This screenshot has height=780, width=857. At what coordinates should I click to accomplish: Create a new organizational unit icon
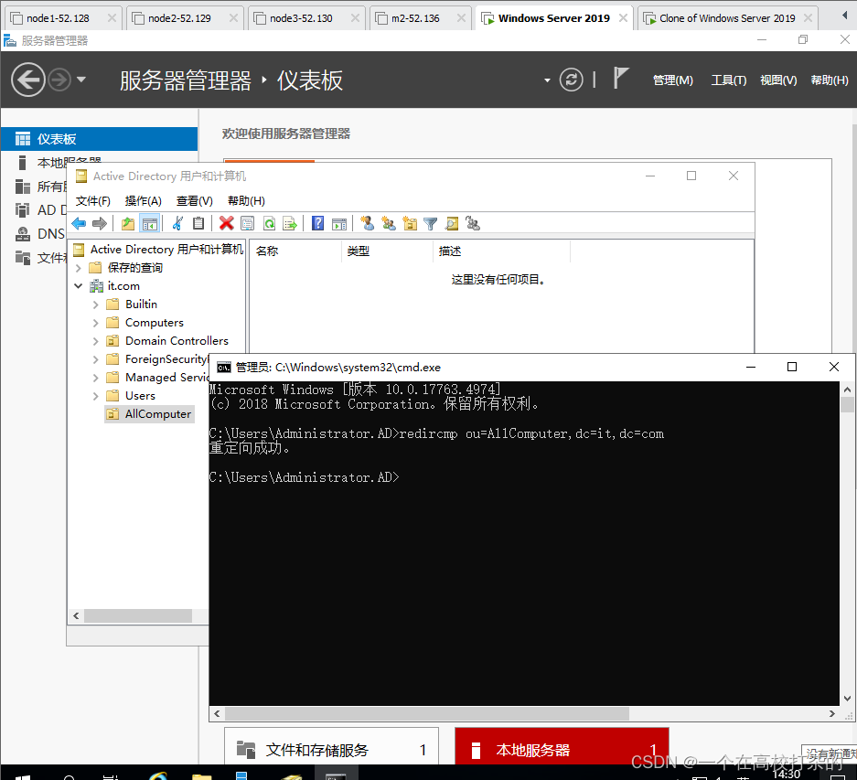410,223
